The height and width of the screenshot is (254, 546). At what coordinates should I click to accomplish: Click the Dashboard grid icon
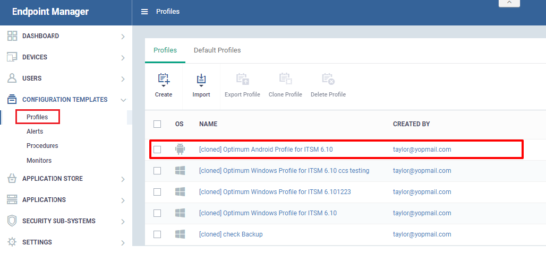tap(12, 36)
